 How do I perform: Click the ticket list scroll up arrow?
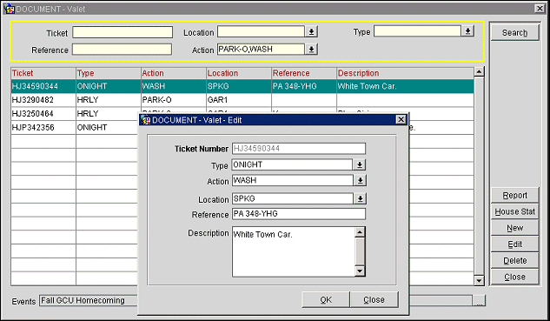coord(479,72)
